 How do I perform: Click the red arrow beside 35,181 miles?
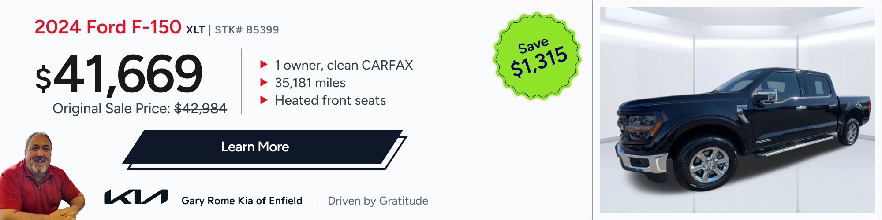click(264, 82)
